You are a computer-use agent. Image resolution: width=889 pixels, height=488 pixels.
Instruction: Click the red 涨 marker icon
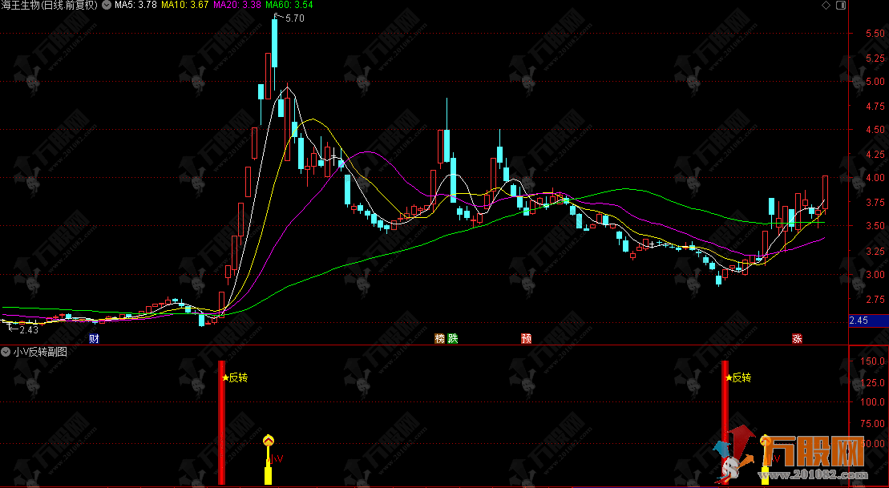(798, 338)
